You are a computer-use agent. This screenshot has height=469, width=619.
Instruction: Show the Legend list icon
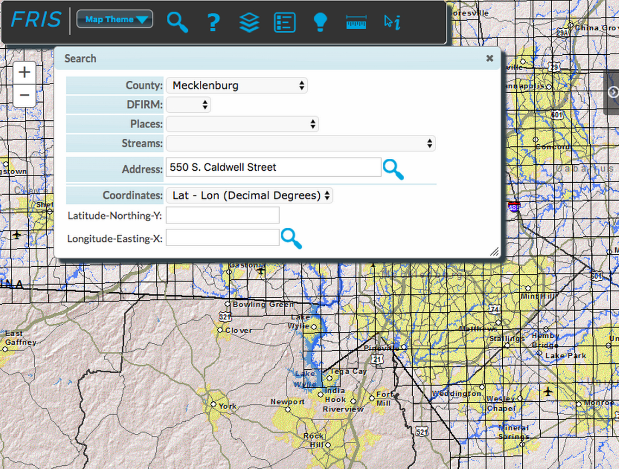coord(285,22)
